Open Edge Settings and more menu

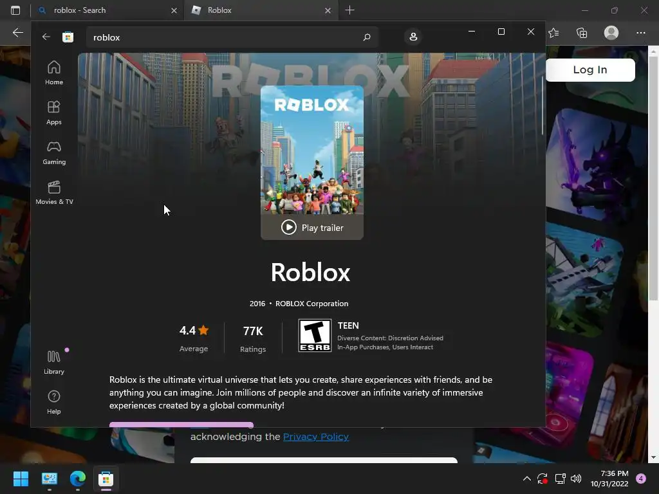pos(640,33)
